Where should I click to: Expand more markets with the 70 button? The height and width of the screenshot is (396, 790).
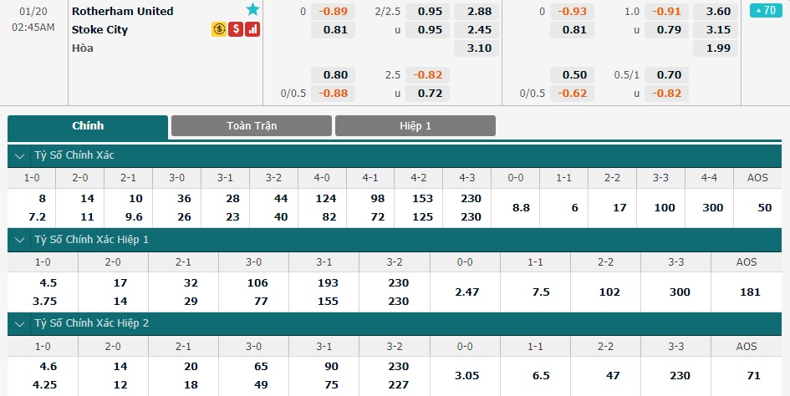point(766,10)
